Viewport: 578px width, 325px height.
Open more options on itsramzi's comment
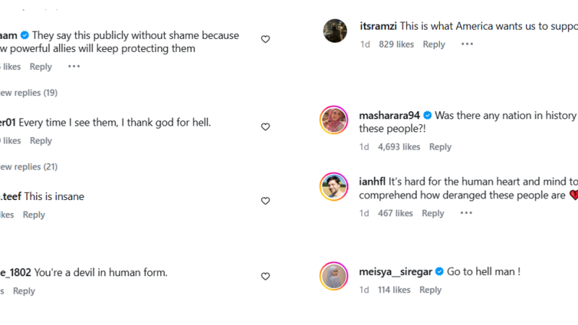[467, 44]
